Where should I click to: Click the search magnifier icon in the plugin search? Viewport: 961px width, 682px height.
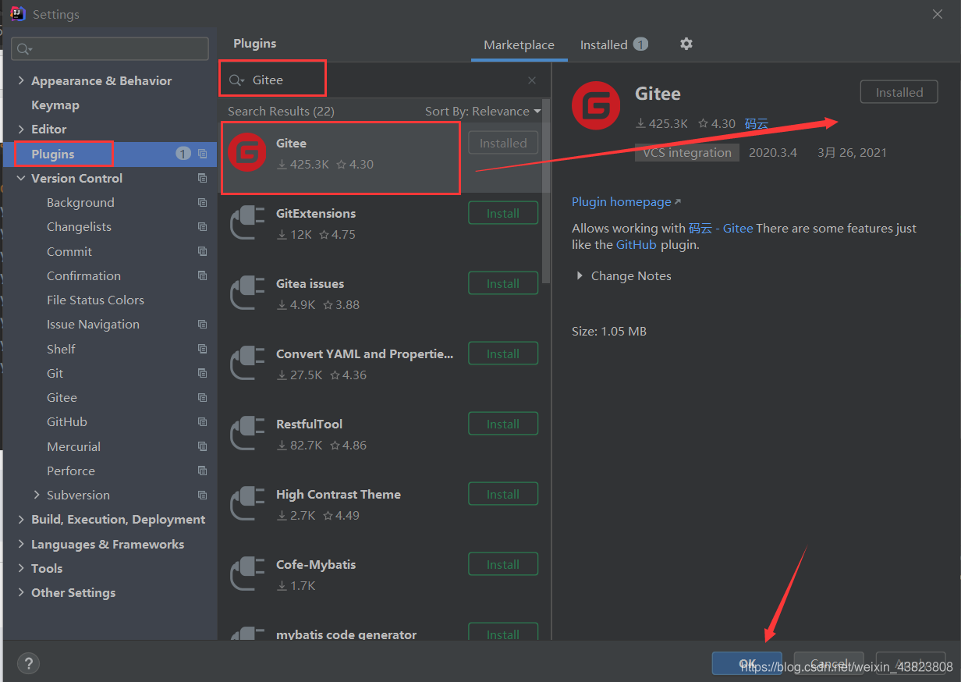[236, 80]
